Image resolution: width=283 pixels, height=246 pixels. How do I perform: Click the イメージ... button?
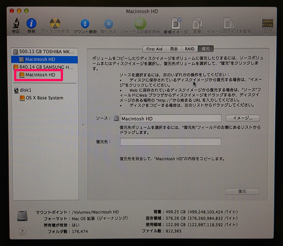point(243,118)
